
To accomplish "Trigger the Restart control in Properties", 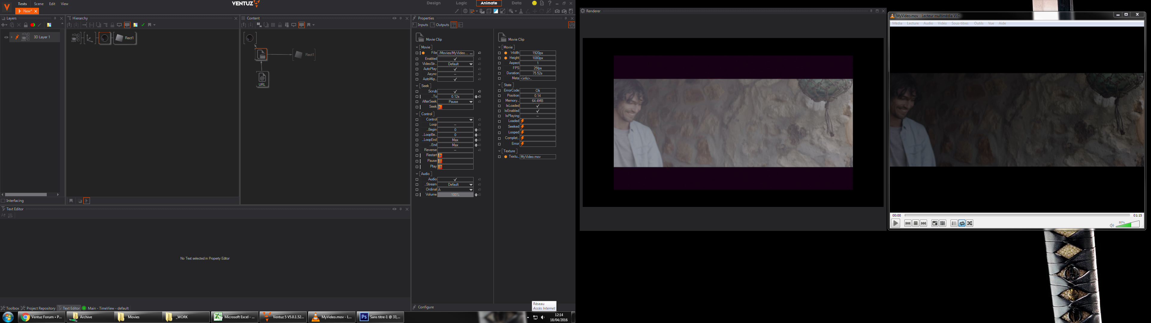I will point(440,155).
